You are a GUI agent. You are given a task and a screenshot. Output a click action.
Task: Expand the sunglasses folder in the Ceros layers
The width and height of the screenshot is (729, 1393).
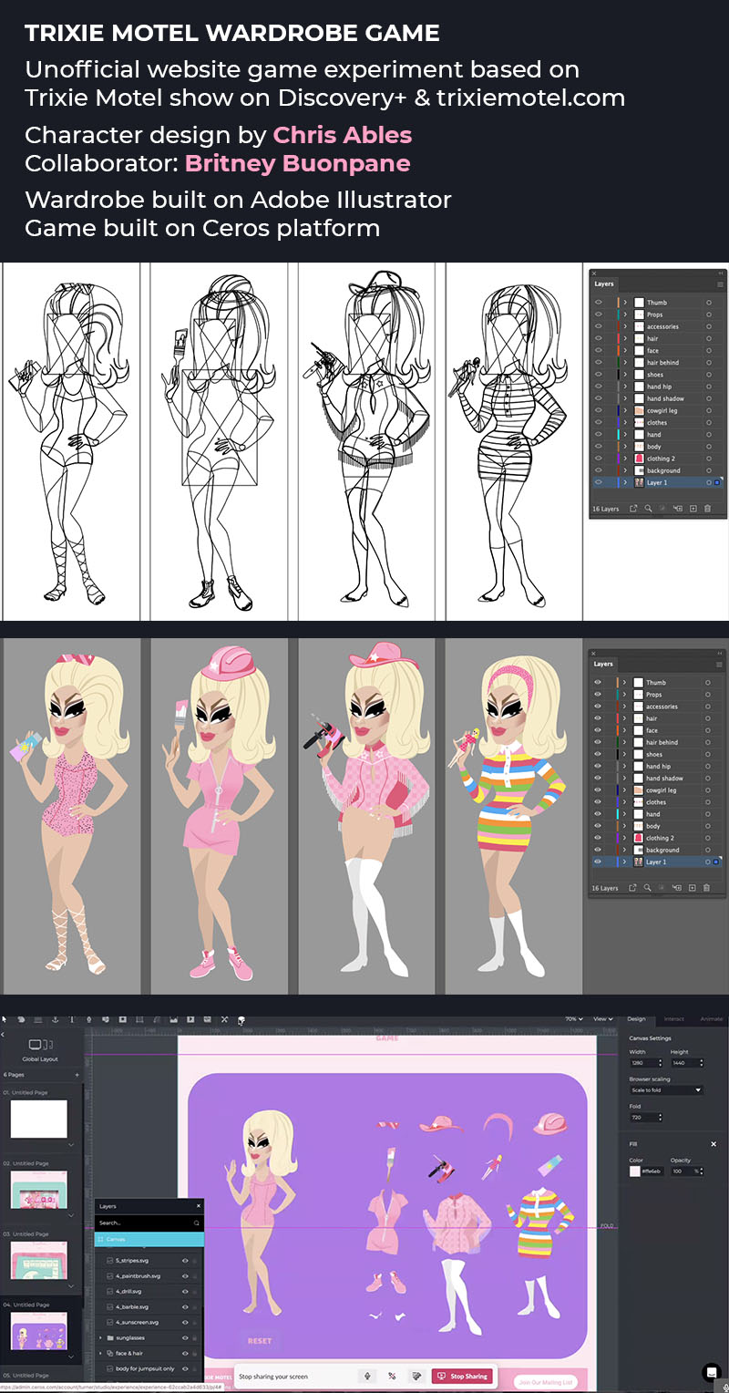(100, 1337)
